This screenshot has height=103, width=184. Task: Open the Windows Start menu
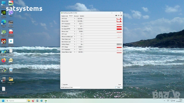point(3,101)
